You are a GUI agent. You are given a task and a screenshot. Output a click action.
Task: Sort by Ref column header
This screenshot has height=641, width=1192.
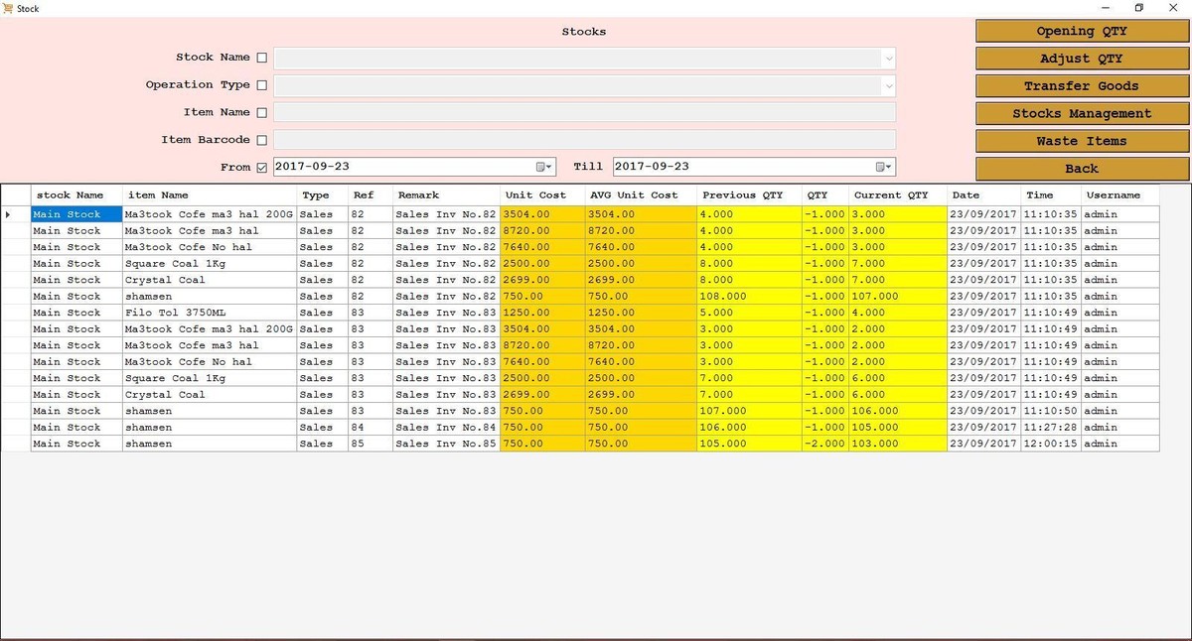tap(371, 195)
